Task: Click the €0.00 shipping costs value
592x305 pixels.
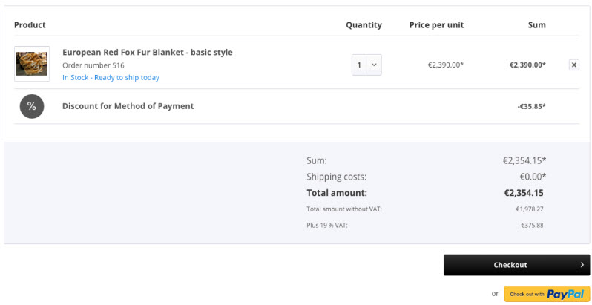Action: tap(533, 177)
